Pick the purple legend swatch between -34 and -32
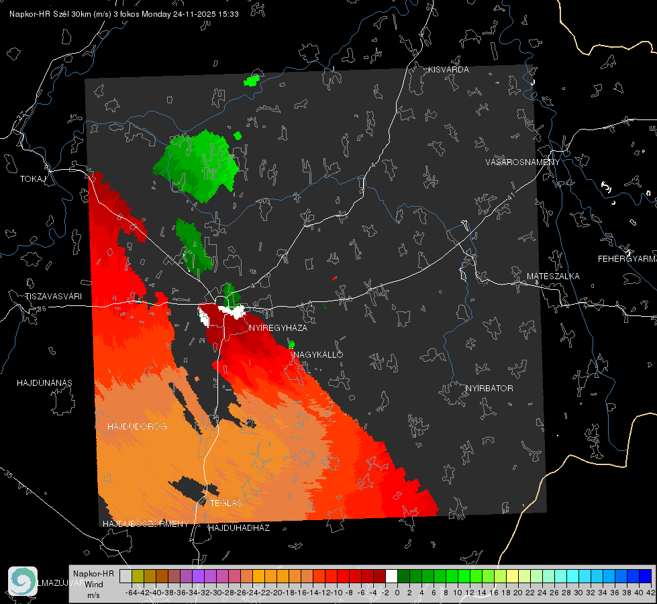 pyautogui.click(x=198, y=576)
